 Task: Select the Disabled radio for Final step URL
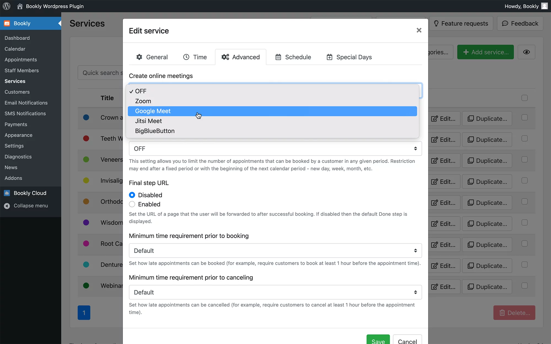click(132, 195)
